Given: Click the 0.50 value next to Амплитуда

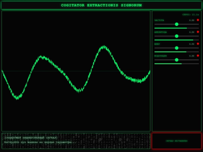Looking at the screenshot, I should tap(192, 32).
